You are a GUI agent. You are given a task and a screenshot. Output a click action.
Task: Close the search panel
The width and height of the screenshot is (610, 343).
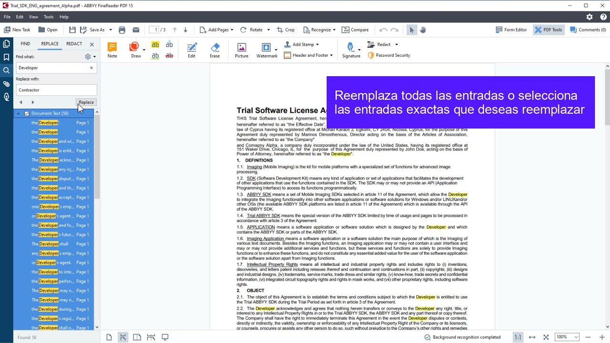[x=91, y=44]
